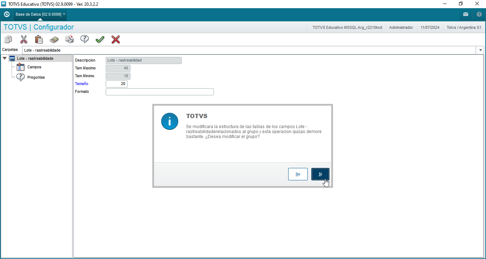Minimize the TOTVS Educativo window
Screen dimensions: 486x259
(x=445, y=4)
